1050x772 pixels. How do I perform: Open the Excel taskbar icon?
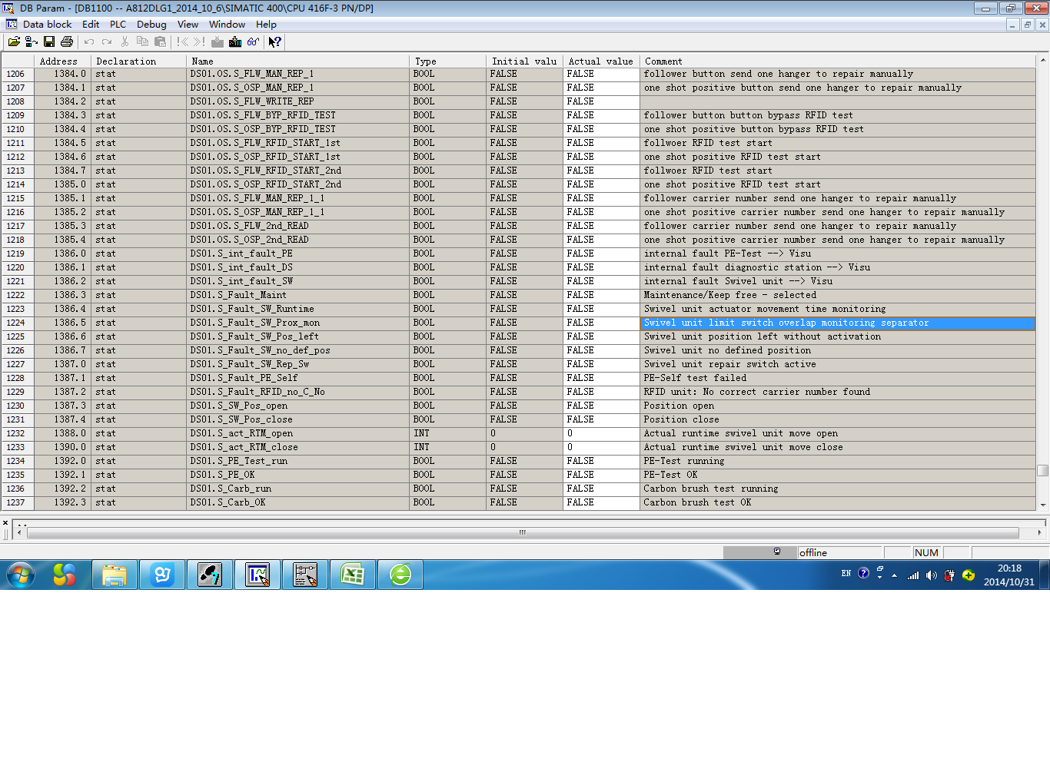[353, 575]
